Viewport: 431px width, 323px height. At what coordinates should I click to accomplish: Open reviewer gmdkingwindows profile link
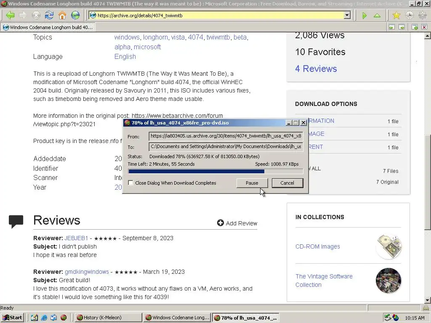coord(87,272)
